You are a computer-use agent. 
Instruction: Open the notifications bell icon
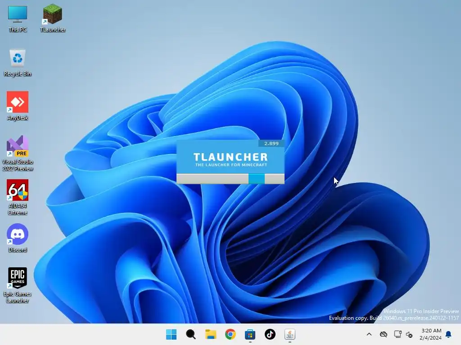coord(449,334)
